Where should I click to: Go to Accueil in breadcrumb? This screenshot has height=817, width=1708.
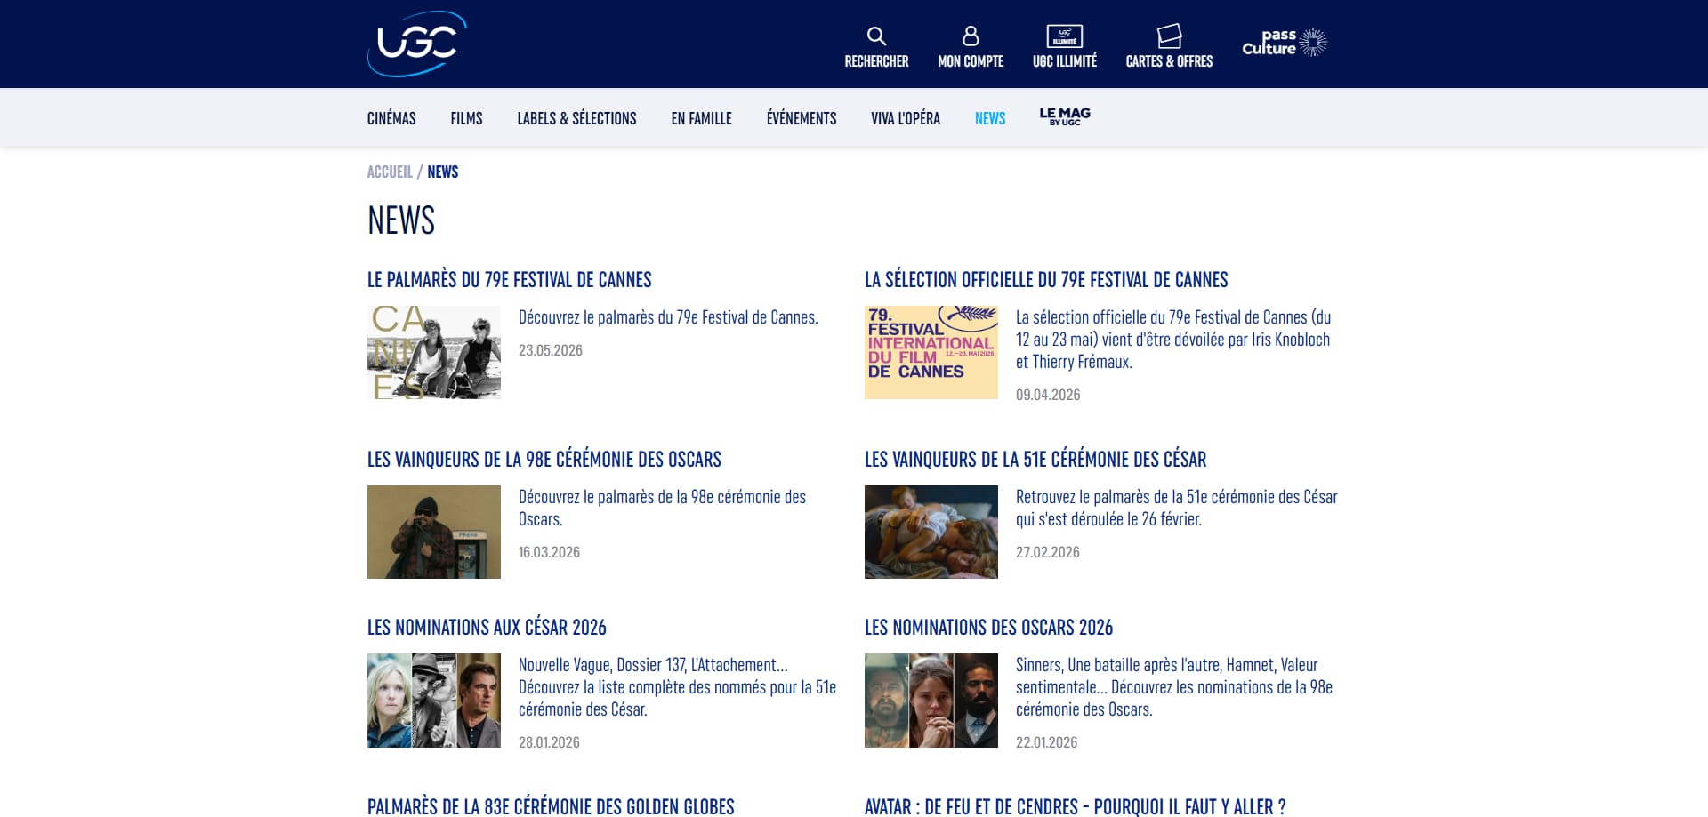pyautogui.click(x=390, y=172)
